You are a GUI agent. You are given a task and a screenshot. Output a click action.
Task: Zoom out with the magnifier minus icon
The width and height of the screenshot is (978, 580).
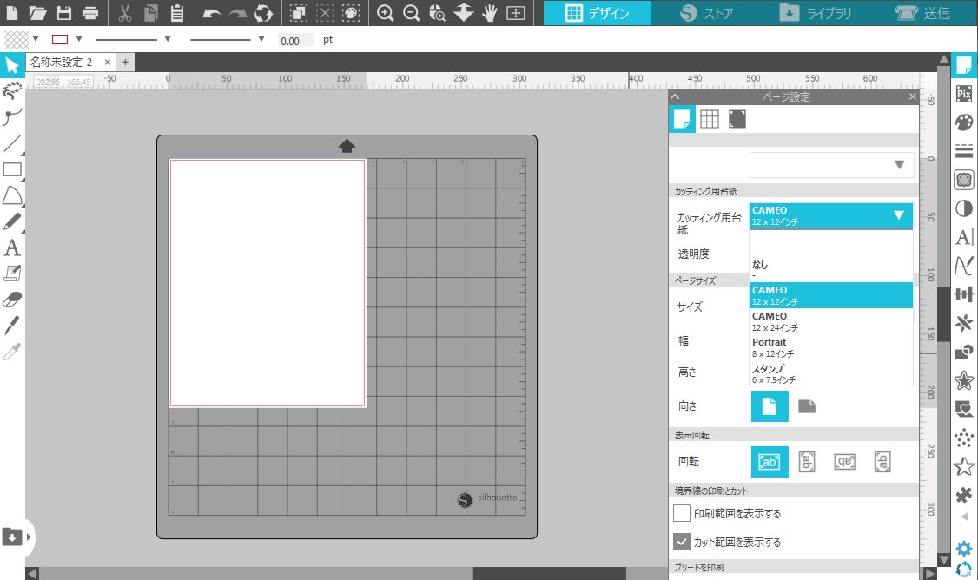coord(411,12)
